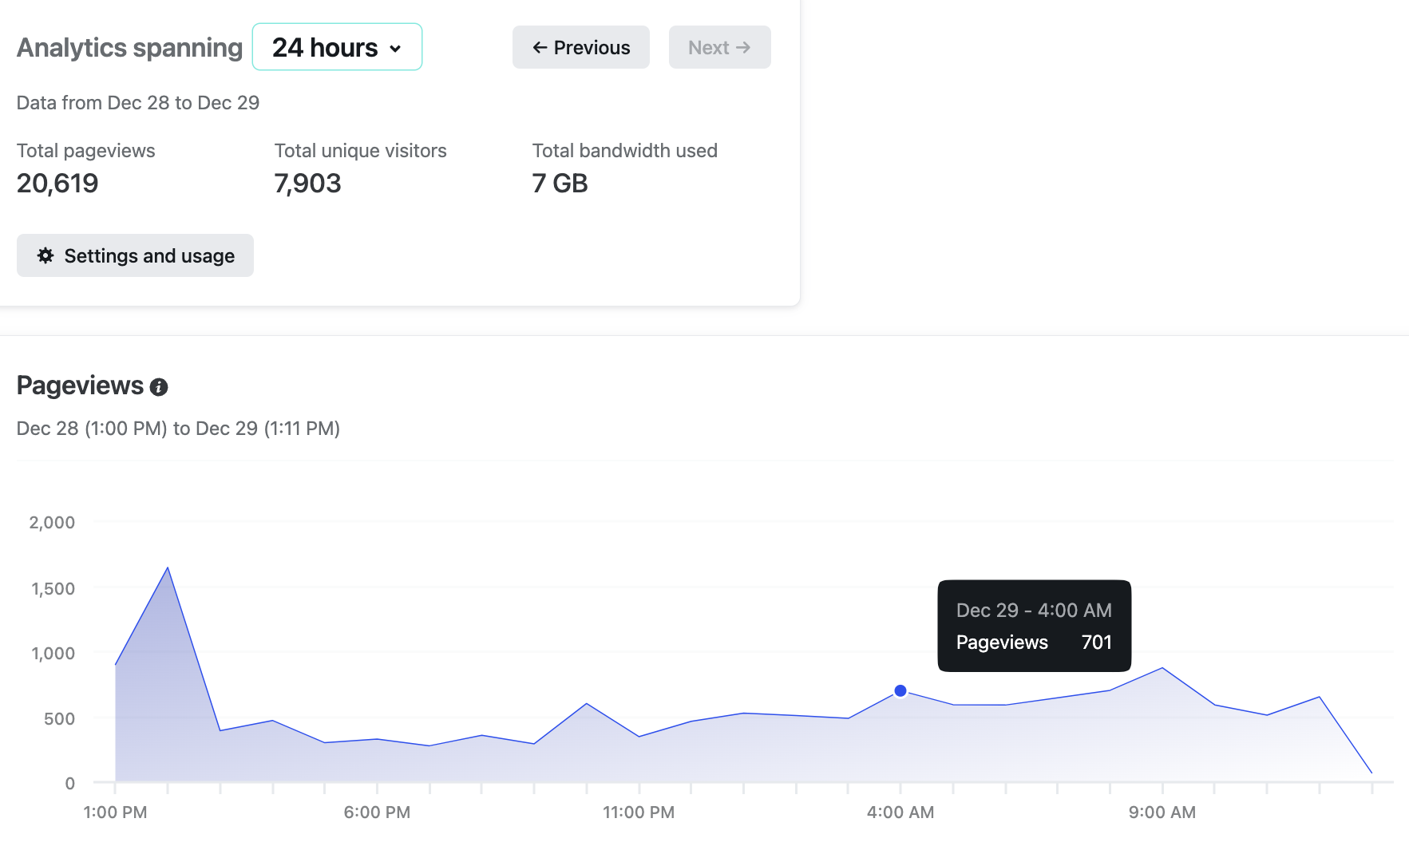Click the gear icon in Settings button
This screenshot has height=854, width=1409.
pos(46,255)
